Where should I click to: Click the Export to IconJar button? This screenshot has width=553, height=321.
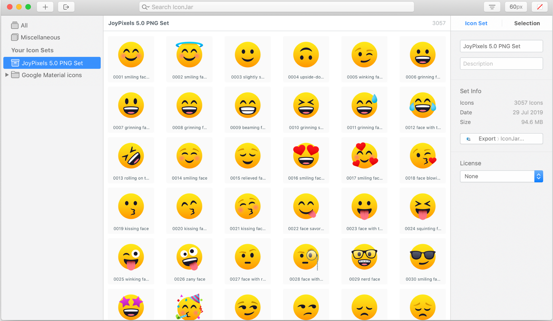[x=501, y=139]
